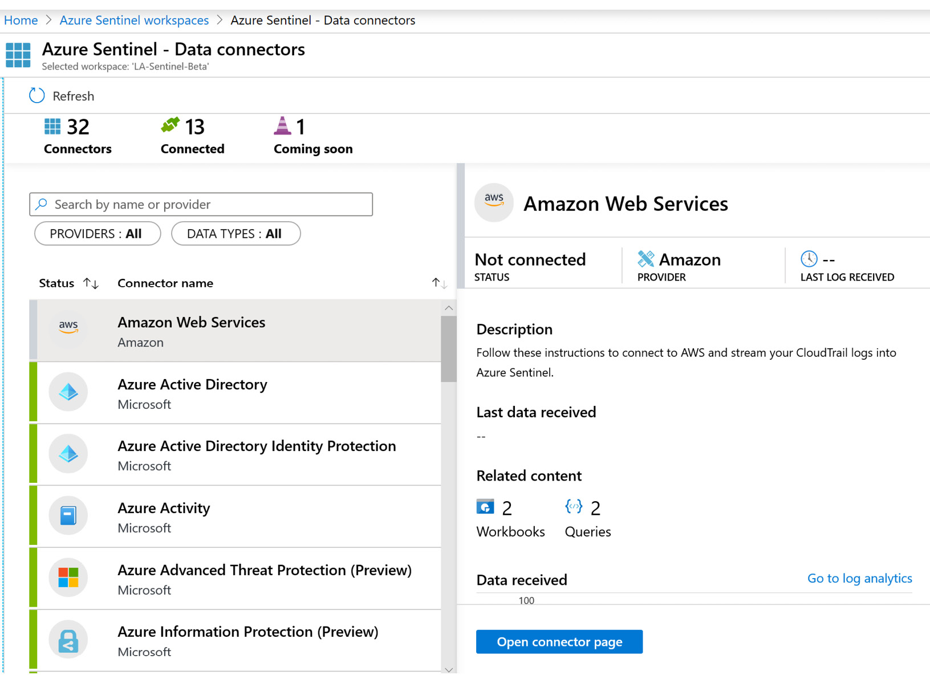Click the Refresh button label
The width and height of the screenshot is (930, 683).
(74, 96)
